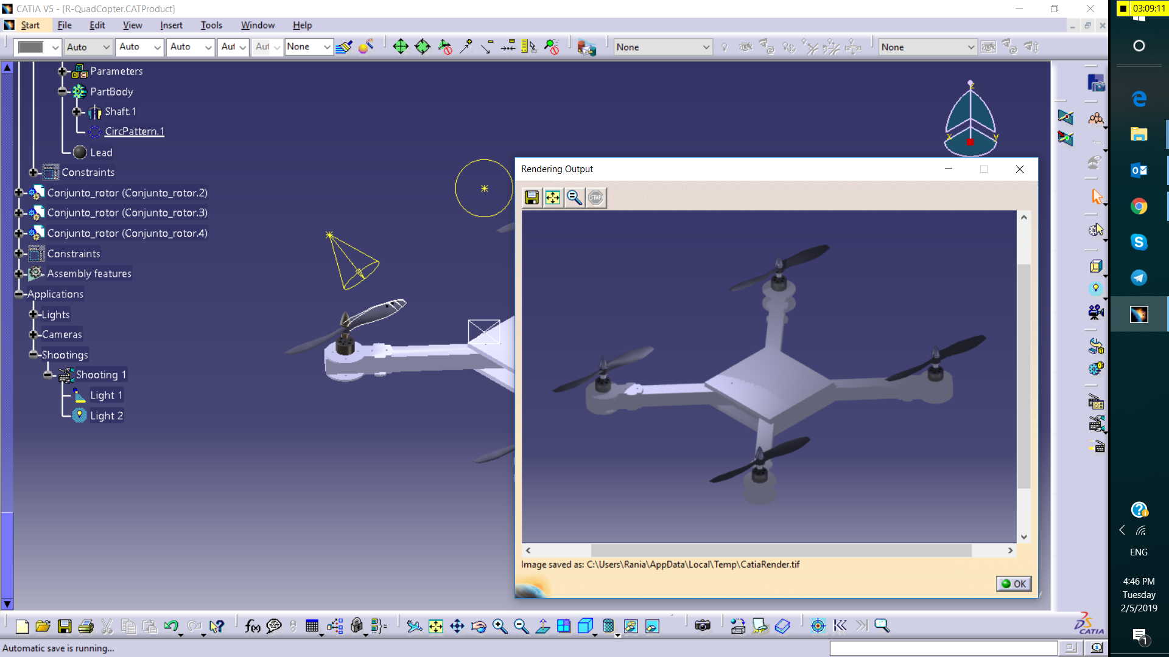Click the Open folder icon in bottom toolbar

[43, 626]
